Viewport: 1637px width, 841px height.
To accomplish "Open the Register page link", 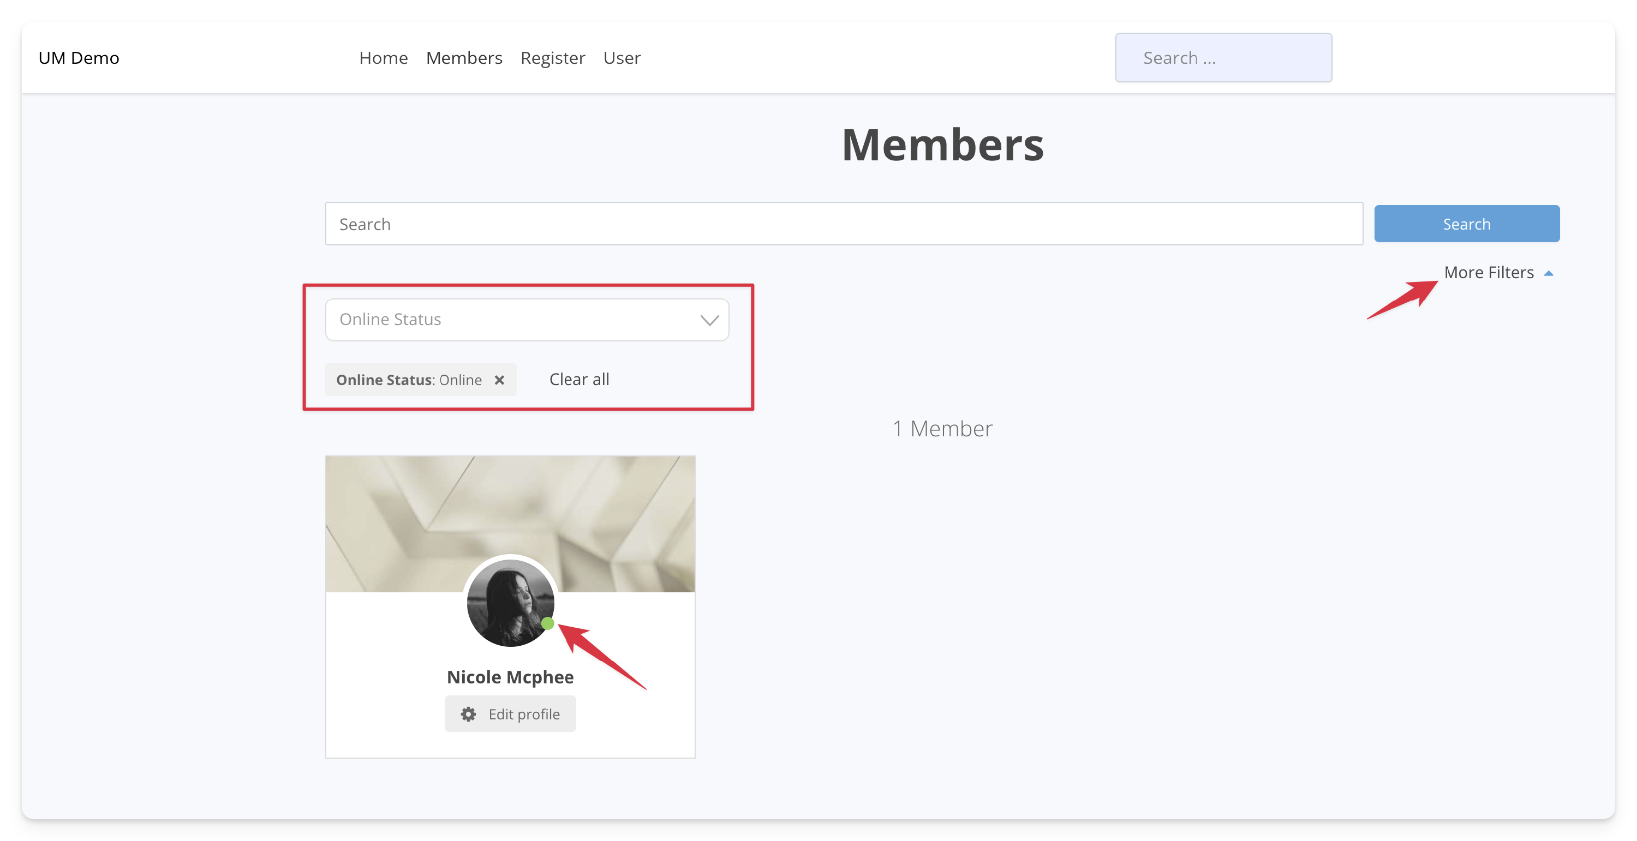I will point(552,58).
